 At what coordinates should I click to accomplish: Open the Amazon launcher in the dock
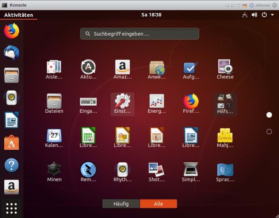click(x=12, y=187)
